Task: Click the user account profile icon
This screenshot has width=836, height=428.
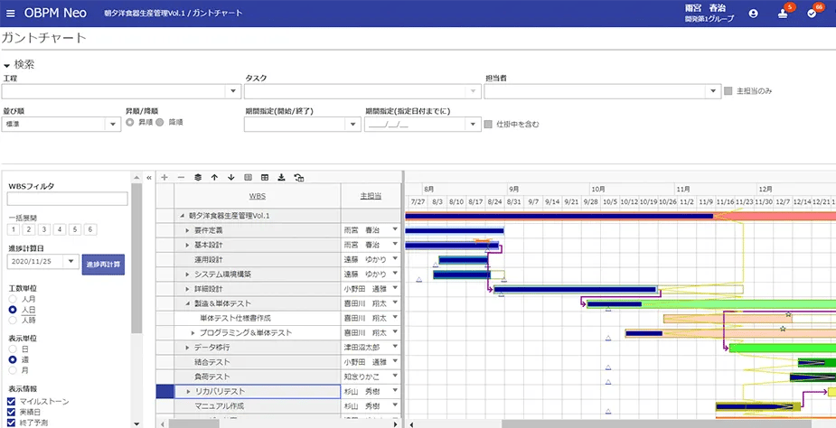Action: (753, 14)
